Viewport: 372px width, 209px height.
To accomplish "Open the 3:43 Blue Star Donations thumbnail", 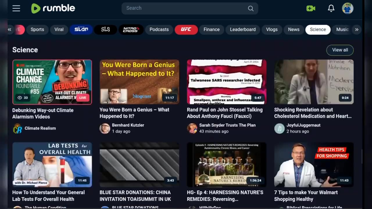I will click(139, 165).
